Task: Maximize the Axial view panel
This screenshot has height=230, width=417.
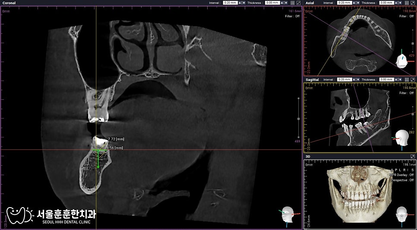Action: click(413, 3)
